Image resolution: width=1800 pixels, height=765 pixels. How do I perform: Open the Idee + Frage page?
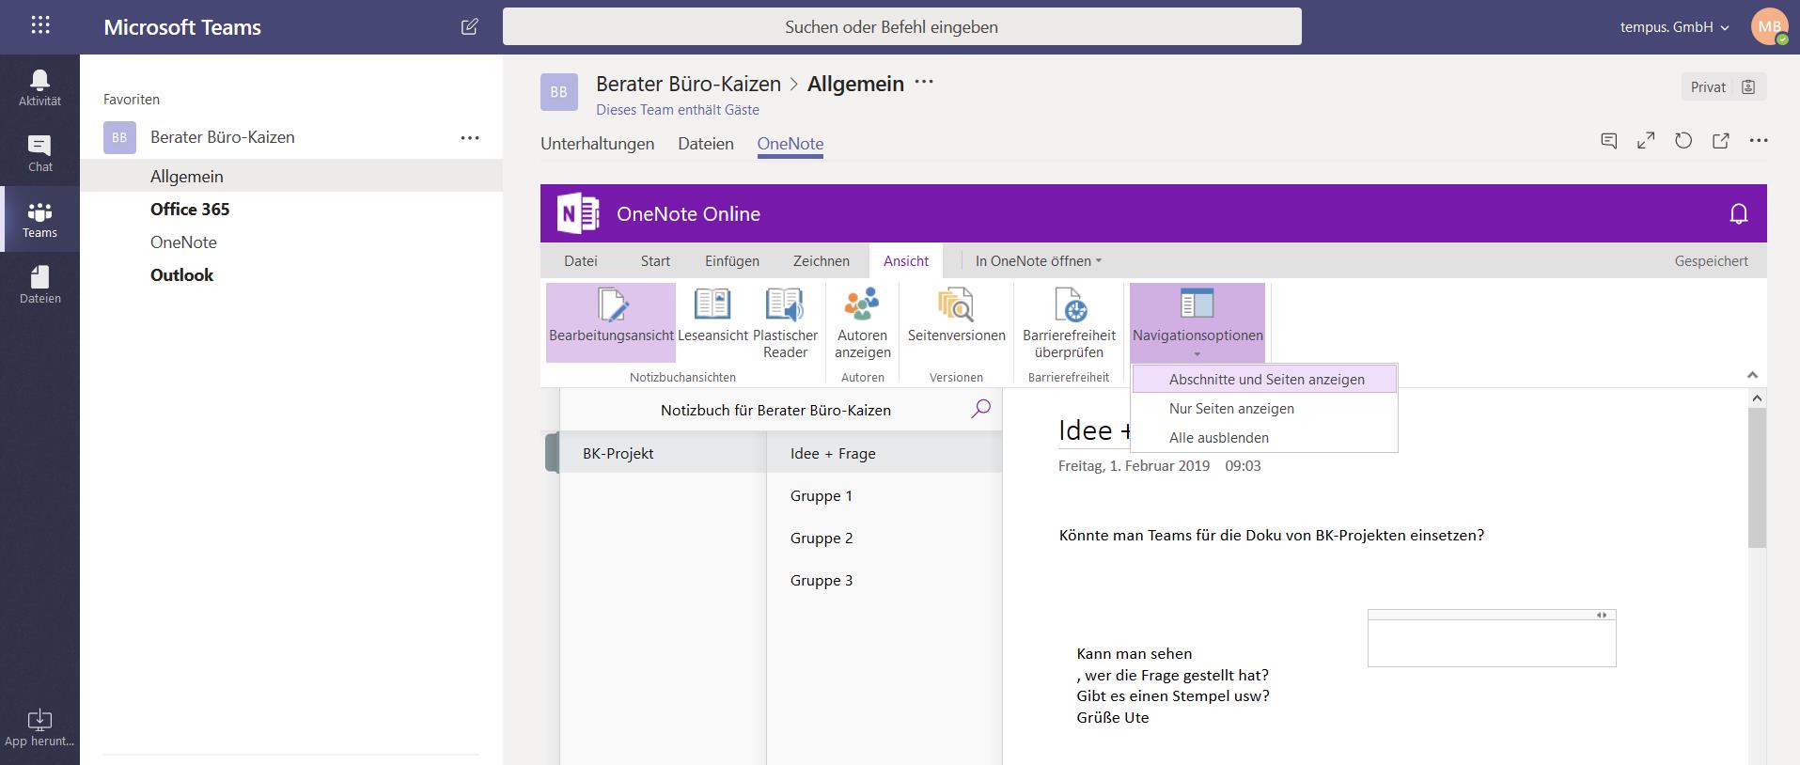884,453
